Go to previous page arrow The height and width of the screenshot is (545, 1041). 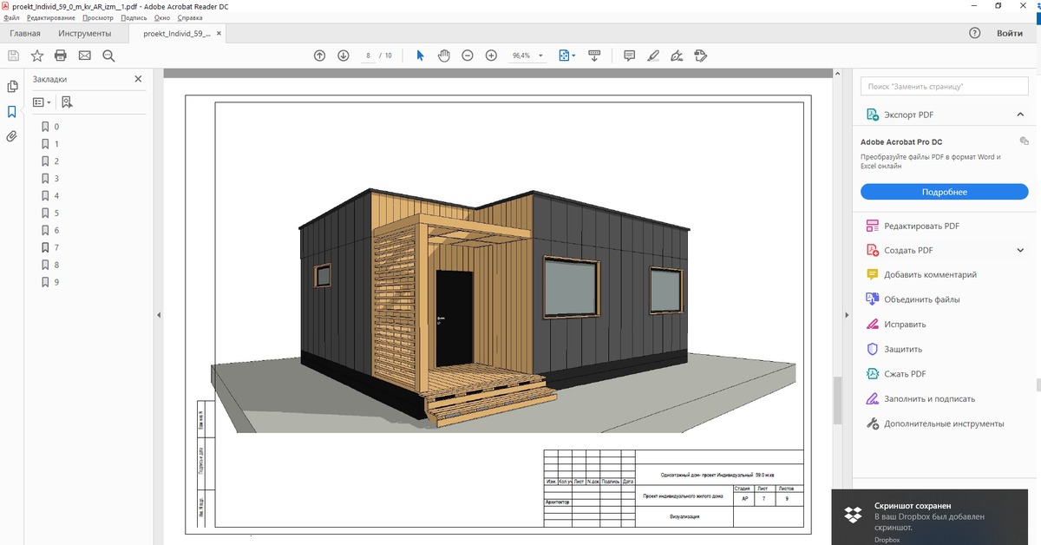pyautogui.click(x=319, y=56)
